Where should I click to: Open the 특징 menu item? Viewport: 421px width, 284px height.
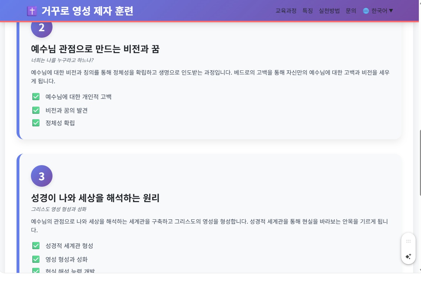click(308, 11)
